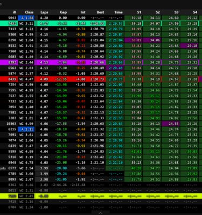Viewport: 202px width, 215px height.
Task: Click the purple 29.10 S4 sector cell
Action: 190,46
